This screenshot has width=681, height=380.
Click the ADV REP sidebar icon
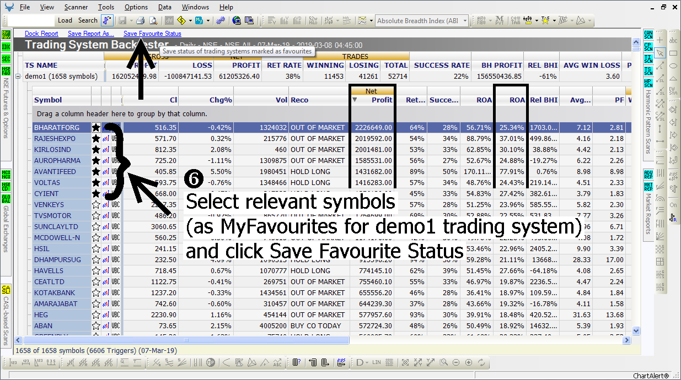pyautogui.click(x=648, y=175)
